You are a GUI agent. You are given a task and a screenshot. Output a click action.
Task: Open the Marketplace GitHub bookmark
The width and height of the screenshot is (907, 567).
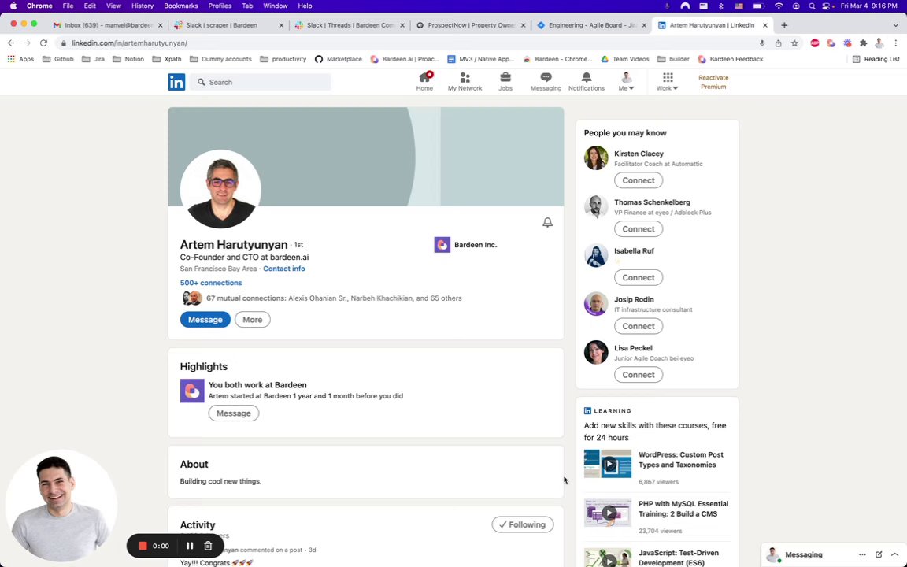tap(339, 59)
